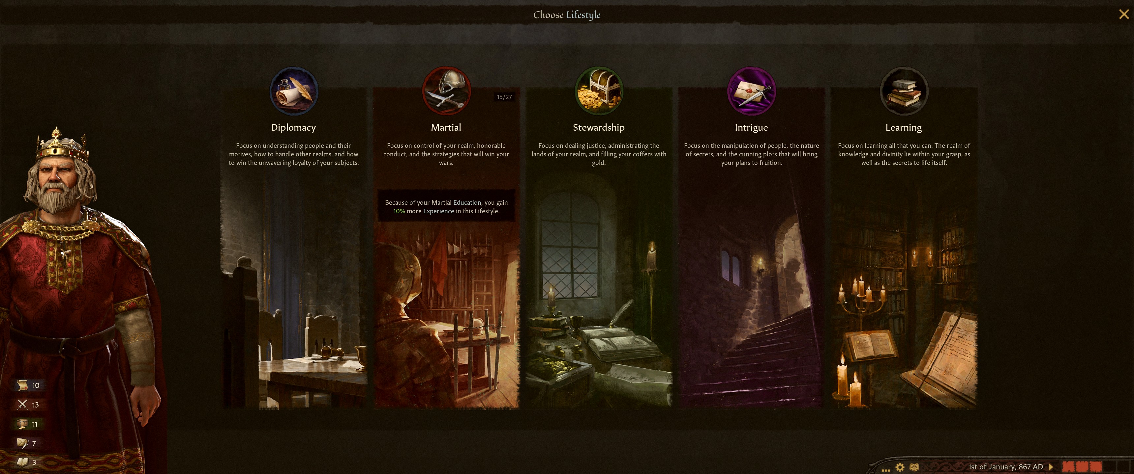Resume game with the play arrow

pos(1051,467)
